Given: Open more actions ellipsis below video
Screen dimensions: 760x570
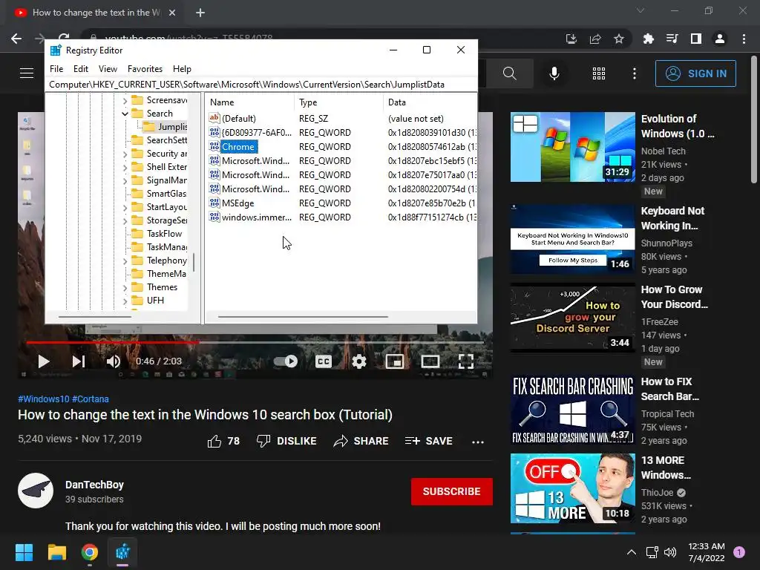Looking at the screenshot, I should [478, 442].
